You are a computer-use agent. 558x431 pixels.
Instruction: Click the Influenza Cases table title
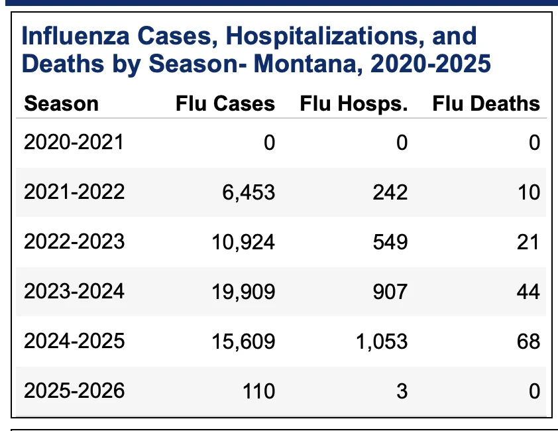pos(256,50)
